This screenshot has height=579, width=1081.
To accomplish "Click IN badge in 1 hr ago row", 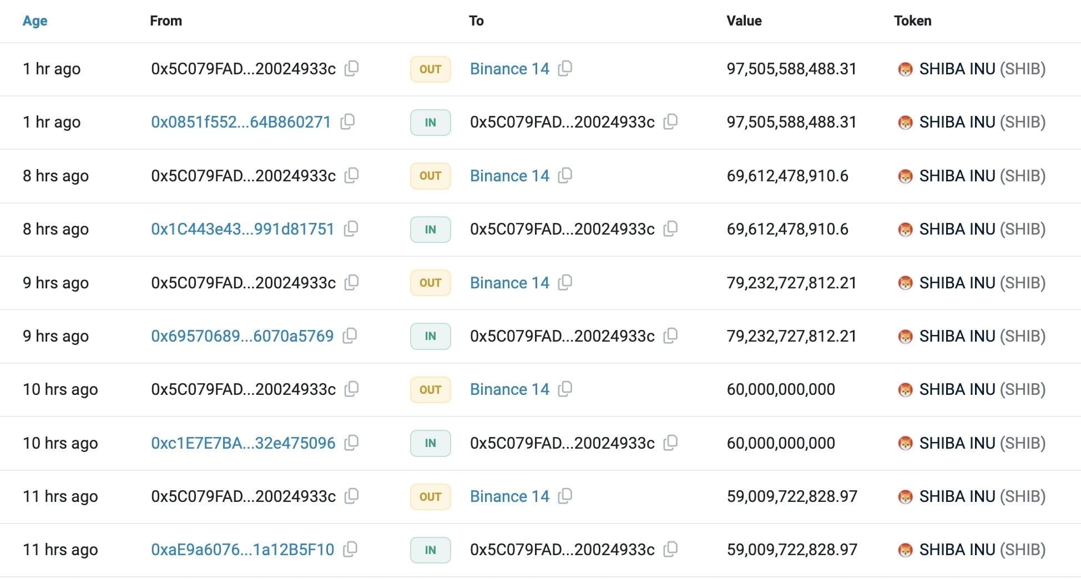I will (x=431, y=123).
